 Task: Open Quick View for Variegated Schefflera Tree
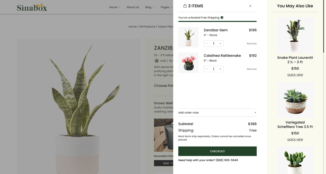[x=295, y=140]
